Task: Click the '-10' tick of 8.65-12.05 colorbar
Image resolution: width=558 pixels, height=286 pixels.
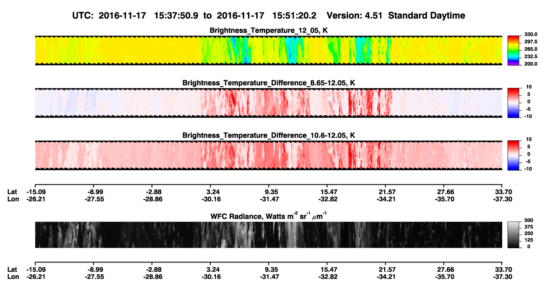Action: pos(528,116)
